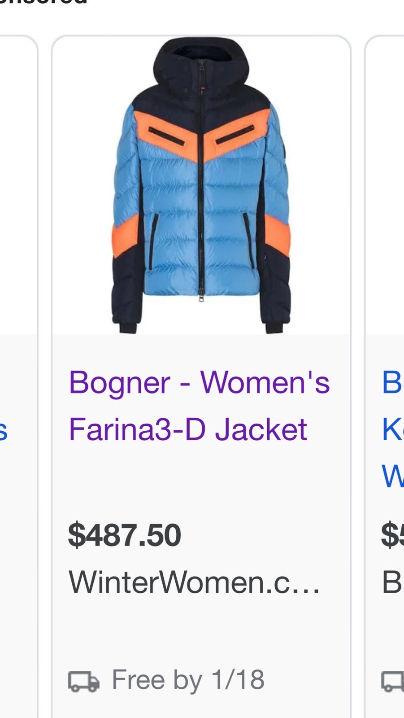Screen dimensions: 404x718
Task: Open the partially visible right product card title
Action: tap(393, 429)
